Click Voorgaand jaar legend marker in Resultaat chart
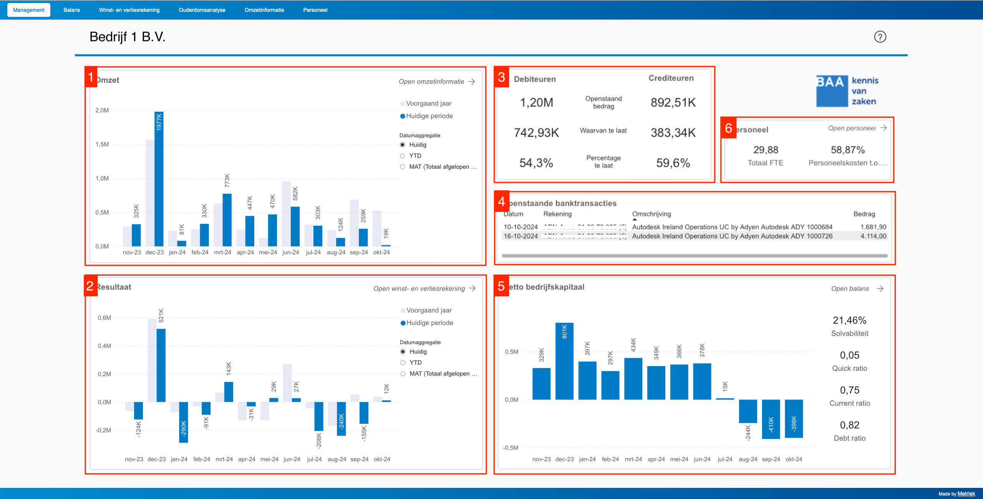This screenshot has height=499, width=983. point(403,310)
